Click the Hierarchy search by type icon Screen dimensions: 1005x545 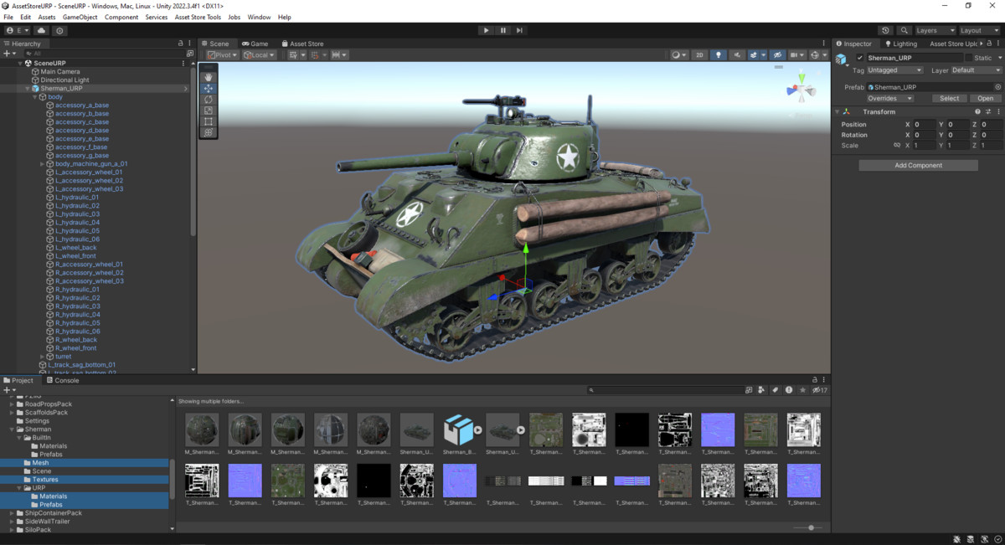click(x=190, y=54)
